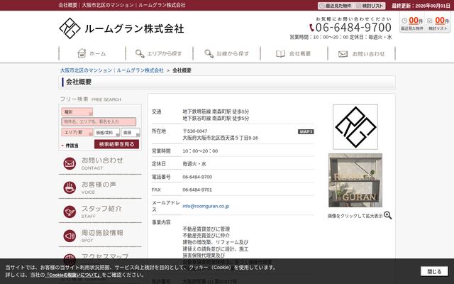Open 検討リスト counter at top right
The width and height of the screenshot is (454, 284).
point(438,23)
